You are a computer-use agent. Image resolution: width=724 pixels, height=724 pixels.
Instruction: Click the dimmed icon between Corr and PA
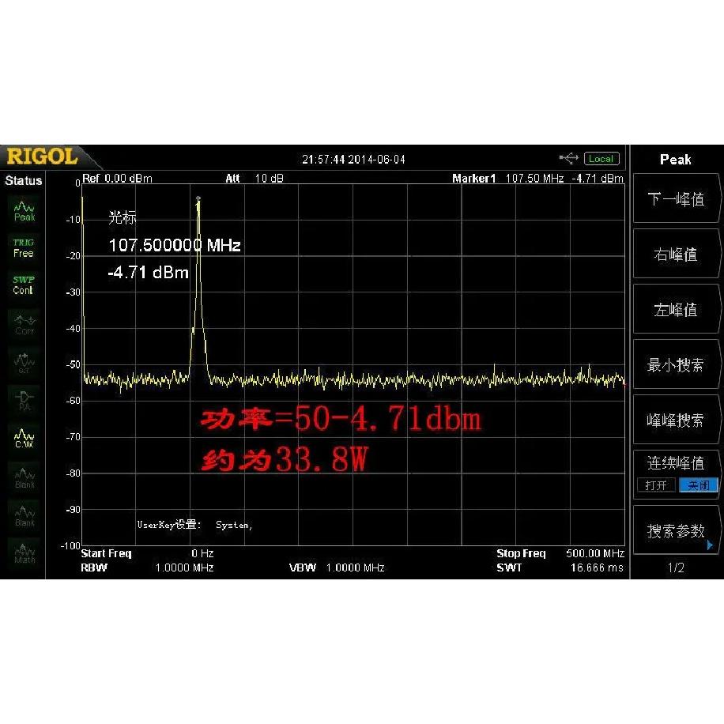coord(24,363)
